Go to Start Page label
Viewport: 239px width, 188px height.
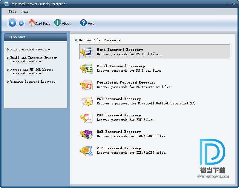click(42, 24)
